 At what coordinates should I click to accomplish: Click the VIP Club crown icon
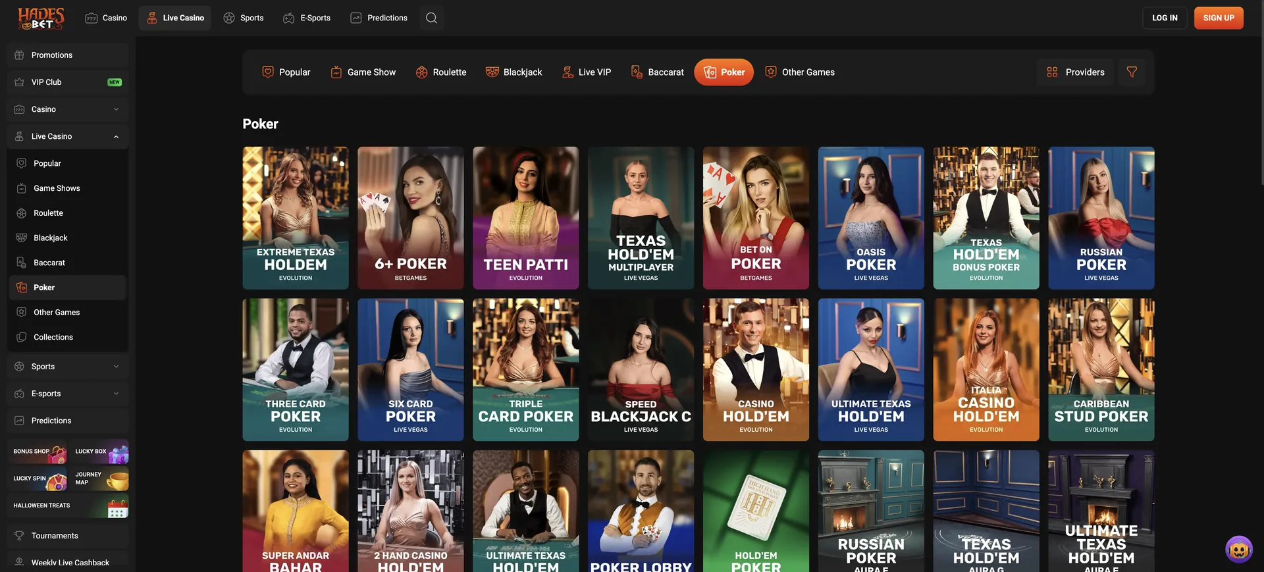[19, 82]
